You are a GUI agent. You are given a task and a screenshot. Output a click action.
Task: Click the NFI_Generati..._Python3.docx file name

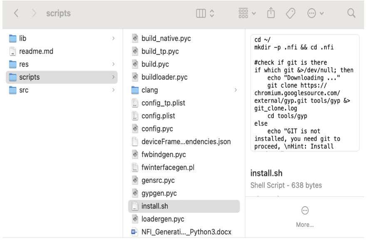coord(186,232)
